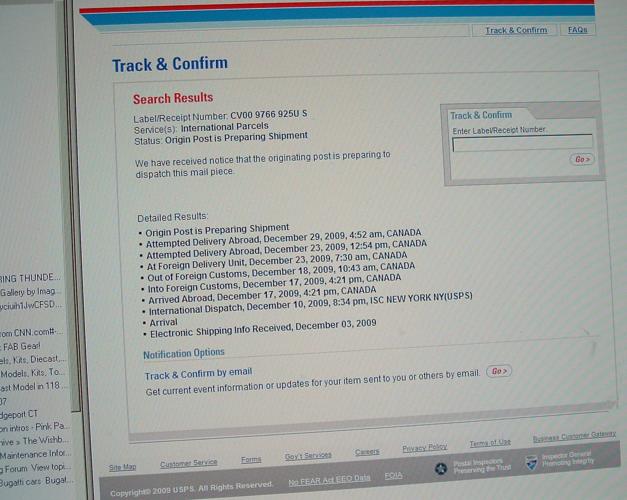Open the Careers footer link
The height and width of the screenshot is (500, 627).
(367, 452)
